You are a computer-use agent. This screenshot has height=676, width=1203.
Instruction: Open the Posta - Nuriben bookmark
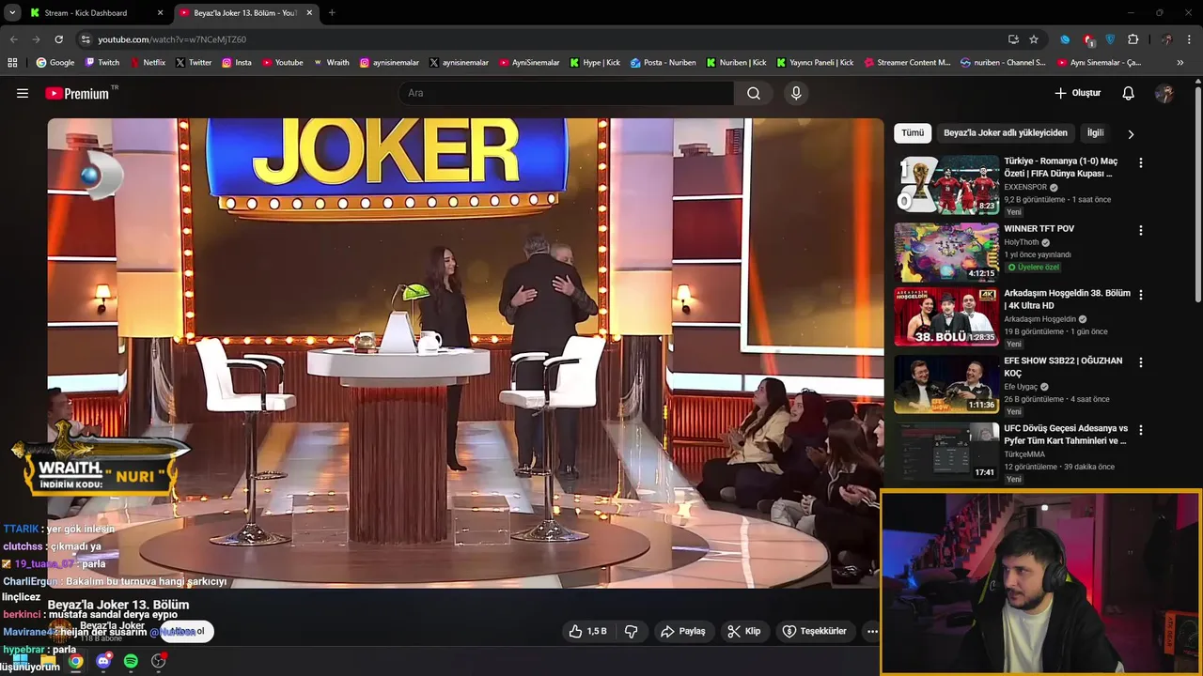point(664,63)
